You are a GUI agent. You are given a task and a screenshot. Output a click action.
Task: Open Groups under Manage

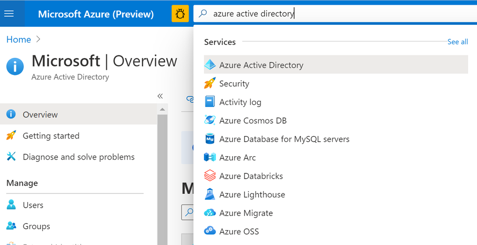pyautogui.click(x=36, y=226)
